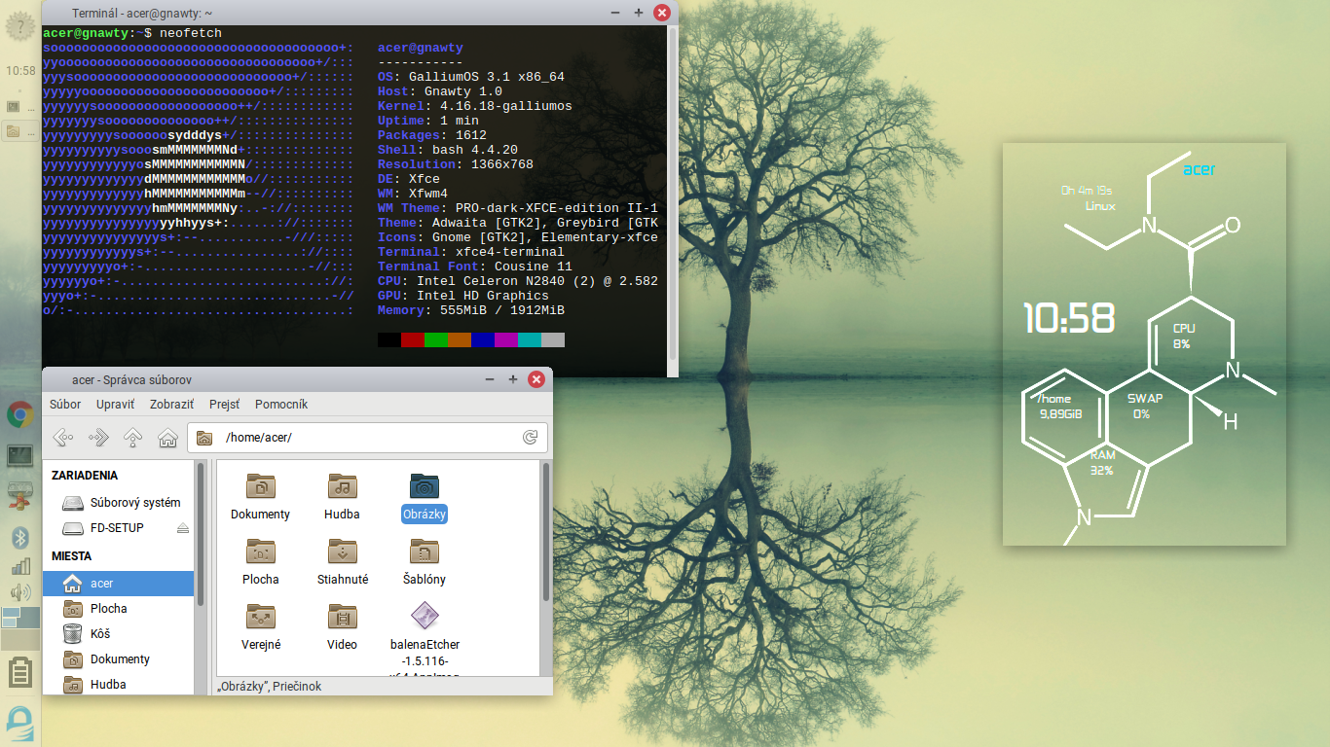Go to the parent folder with Up arrow

coord(133,438)
